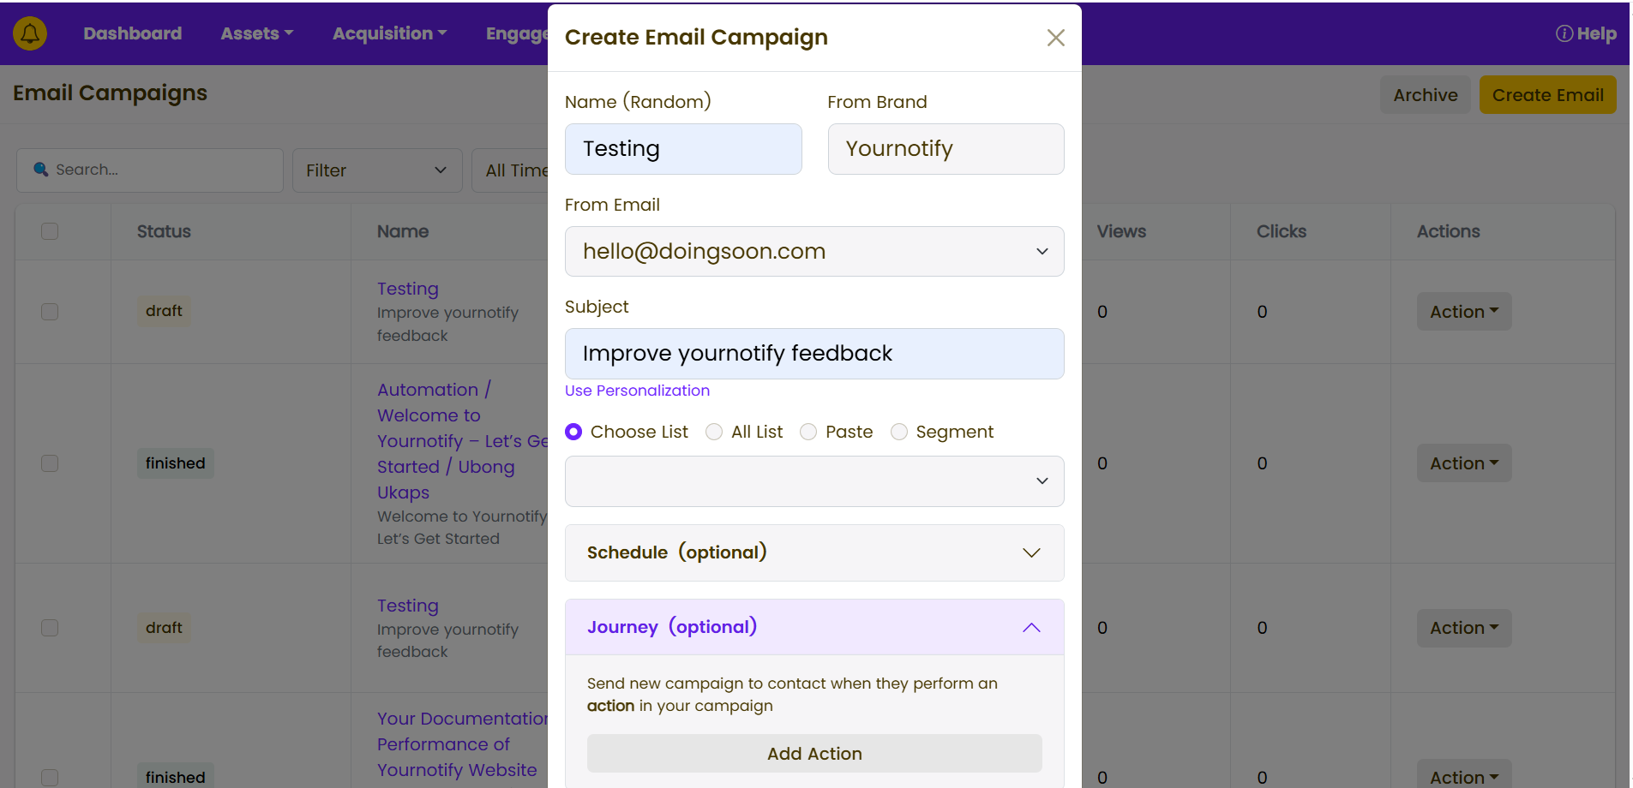The width and height of the screenshot is (1633, 788).
Task: Open the Assets menu
Action: pos(256,33)
